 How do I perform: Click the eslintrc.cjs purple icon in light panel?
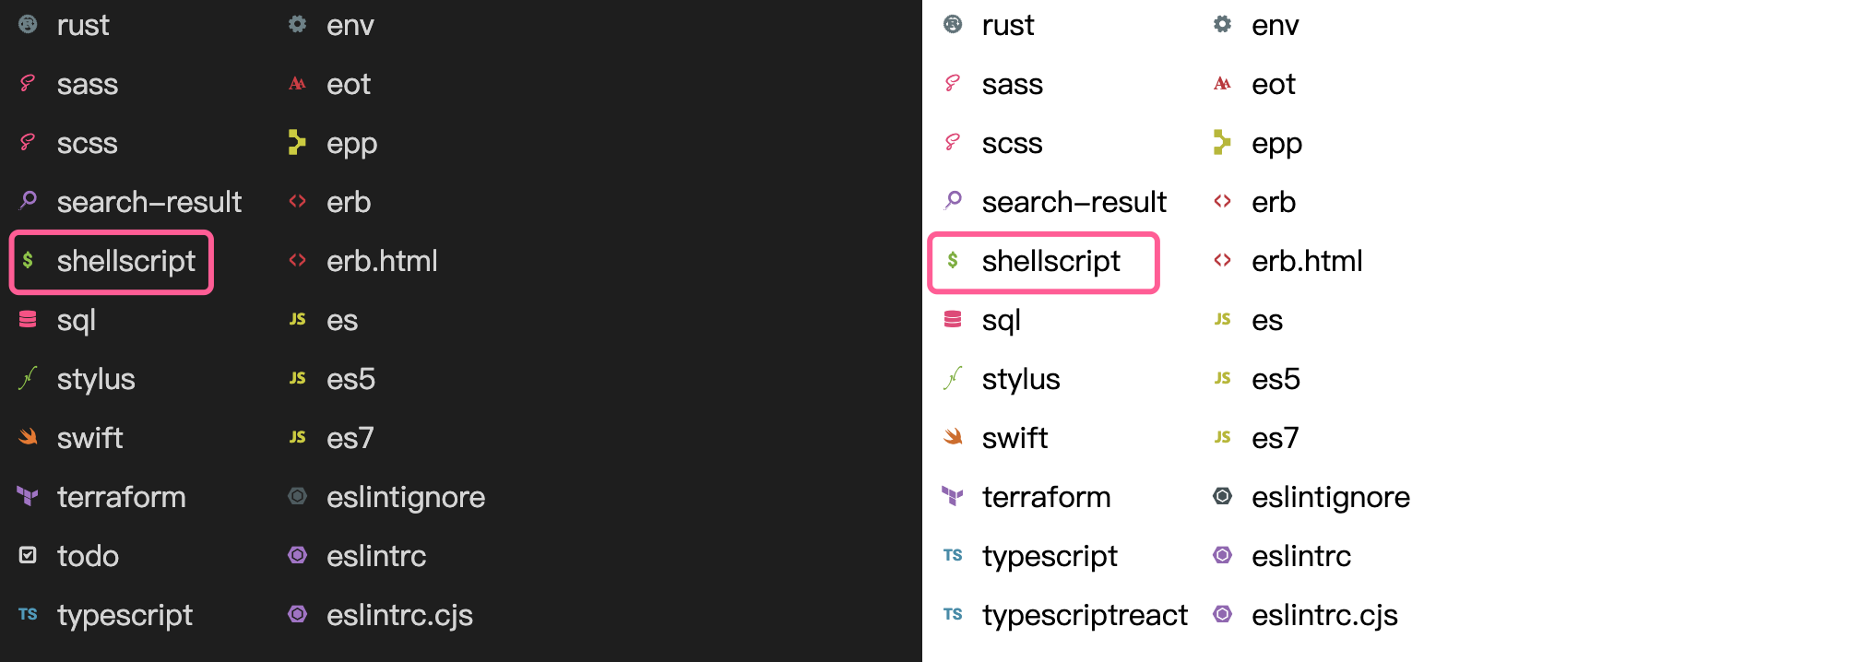tap(1222, 614)
